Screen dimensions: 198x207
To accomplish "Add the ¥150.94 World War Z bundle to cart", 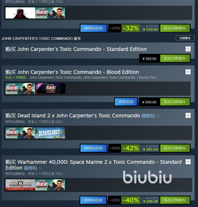I will point(175,28).
